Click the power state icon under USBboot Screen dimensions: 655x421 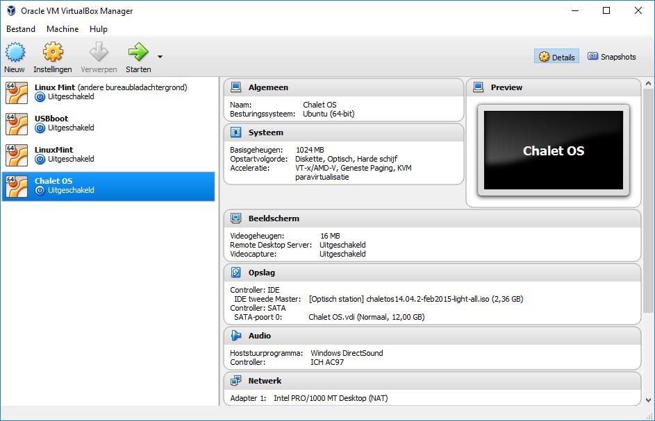pyautogui.click(x=40, y=128)
